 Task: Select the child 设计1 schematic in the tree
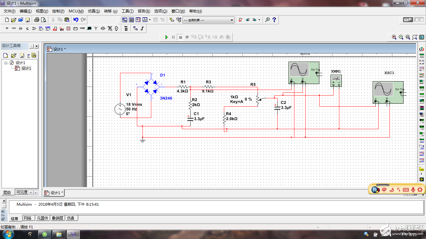[26, 68]
